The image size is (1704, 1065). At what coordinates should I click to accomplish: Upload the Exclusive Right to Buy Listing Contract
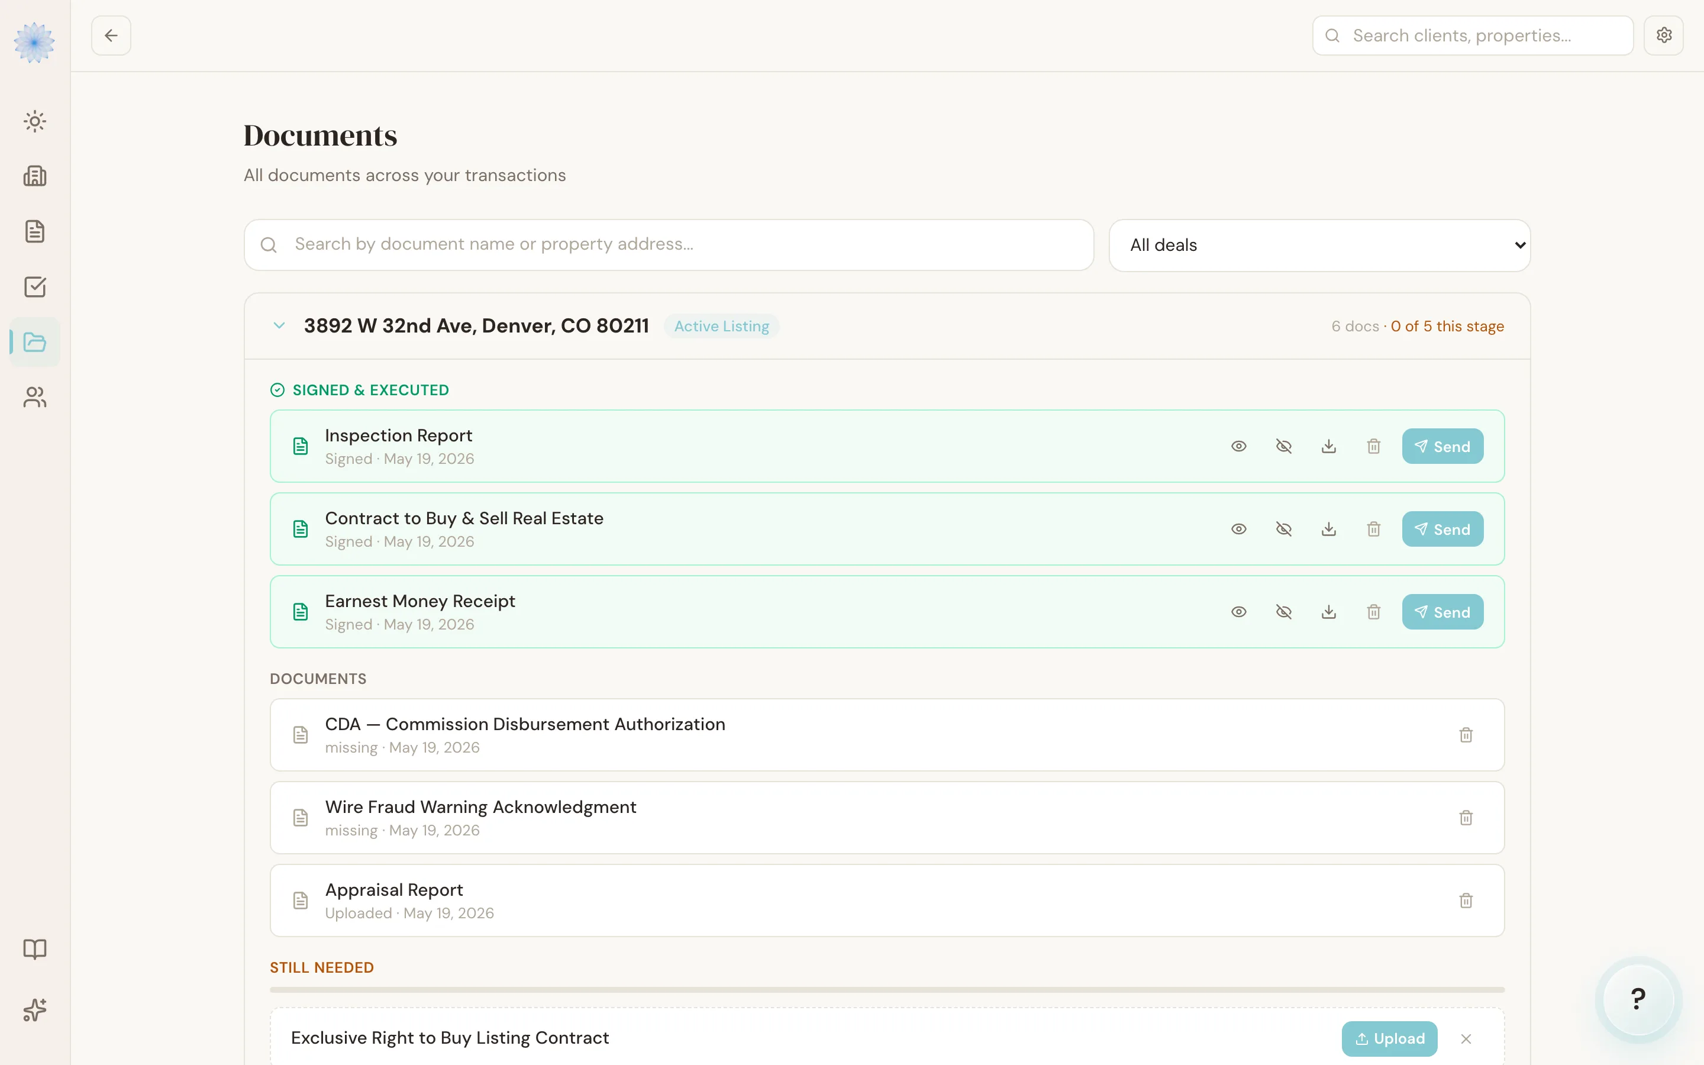point(1389,1039)
